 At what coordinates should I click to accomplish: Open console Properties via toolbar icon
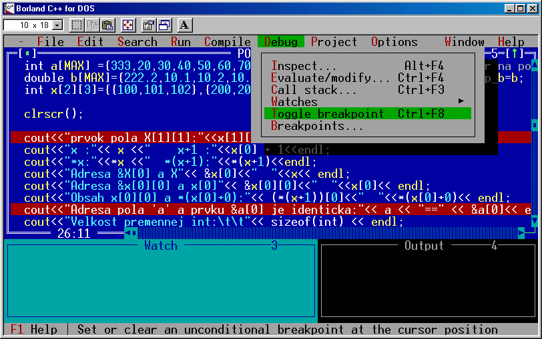148,25
